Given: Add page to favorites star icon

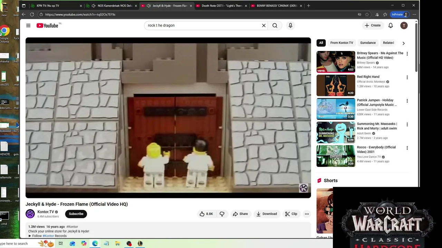Looking at the screenshot, I should (367, 14).
